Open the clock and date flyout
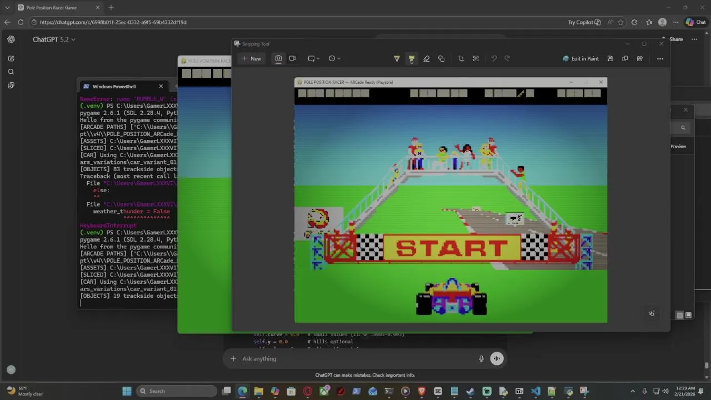Viewport: 711px width, 400px height. pos(686,391)
